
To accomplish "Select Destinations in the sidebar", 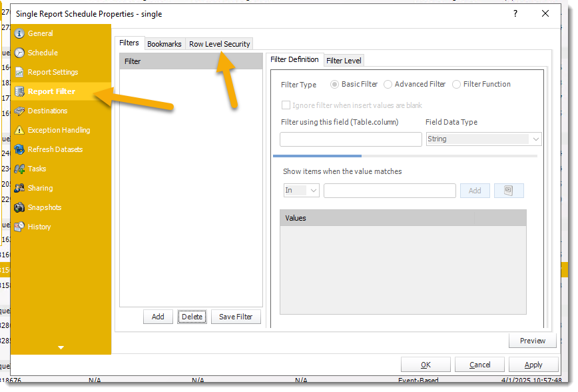I will pyautogui.click(x=47, y=111).
